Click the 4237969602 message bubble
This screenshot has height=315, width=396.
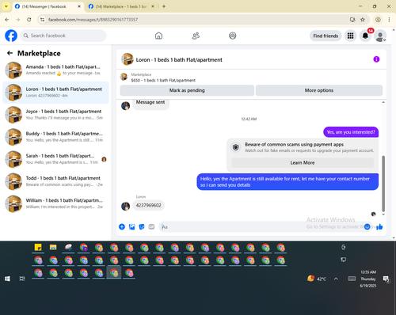(x=149, y=206)
